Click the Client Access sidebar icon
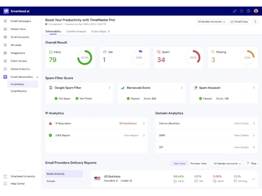 5,61
